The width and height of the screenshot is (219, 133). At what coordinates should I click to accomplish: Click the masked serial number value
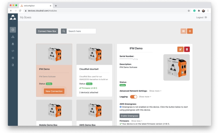pos(129,59)
